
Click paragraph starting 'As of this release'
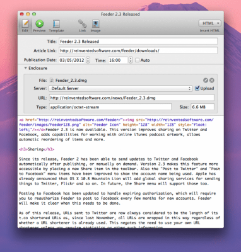(x=119, y=220)
